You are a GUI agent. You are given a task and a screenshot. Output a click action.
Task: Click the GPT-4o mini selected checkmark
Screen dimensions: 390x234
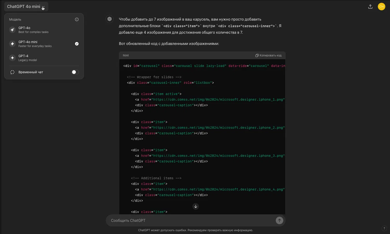[x=77, y=44]
